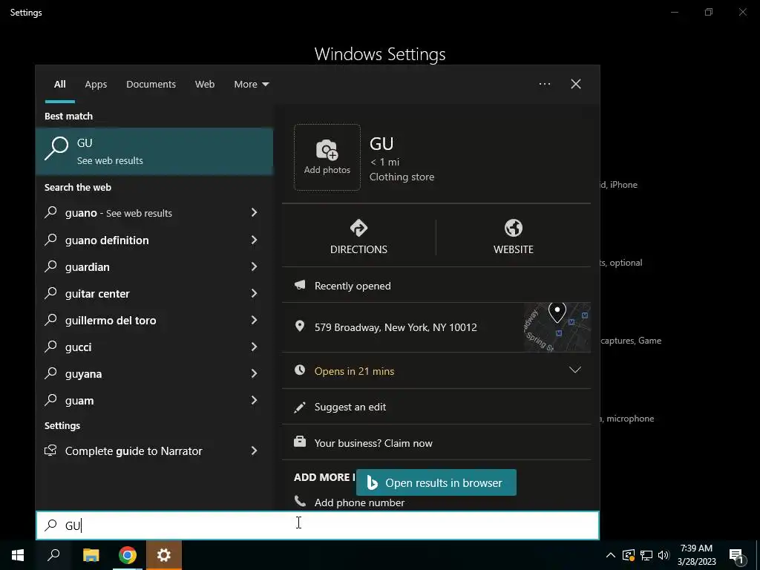Select the guardian suggestion
The width and height of the screenshot is (760, 570).
click(x=154, y=266)
